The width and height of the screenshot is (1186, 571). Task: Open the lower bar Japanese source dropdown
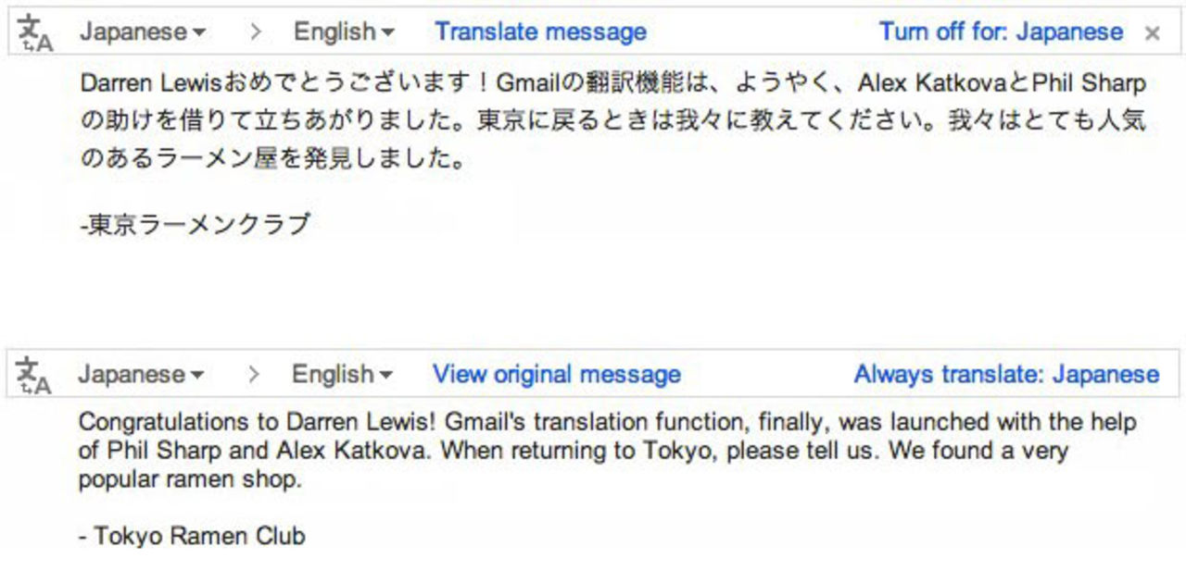click(x=141, y=375)
